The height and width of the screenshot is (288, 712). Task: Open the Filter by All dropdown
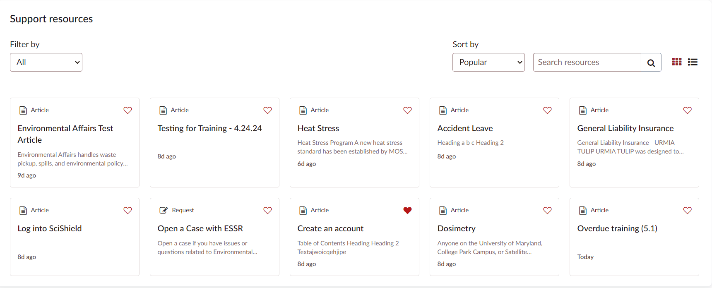coord(46,62)
